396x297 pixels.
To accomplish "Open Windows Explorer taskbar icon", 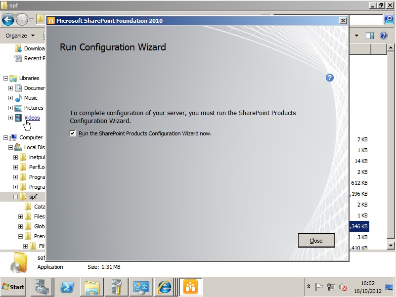I will click(91, 287).
